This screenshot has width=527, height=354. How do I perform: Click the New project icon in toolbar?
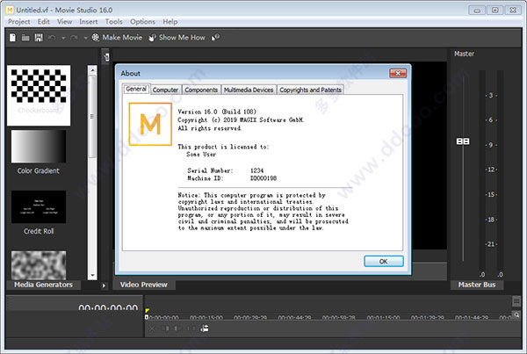(12, 38)
